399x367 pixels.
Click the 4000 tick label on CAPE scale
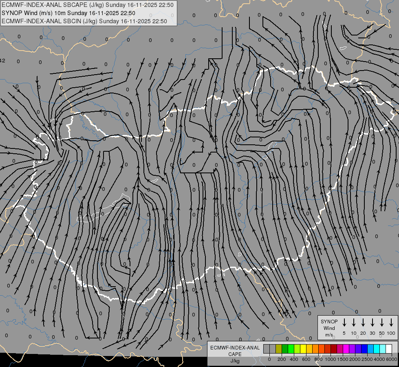(379, 359)
